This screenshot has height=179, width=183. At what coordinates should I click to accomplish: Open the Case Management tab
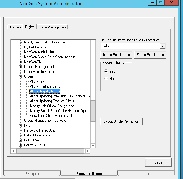[53, 27]
